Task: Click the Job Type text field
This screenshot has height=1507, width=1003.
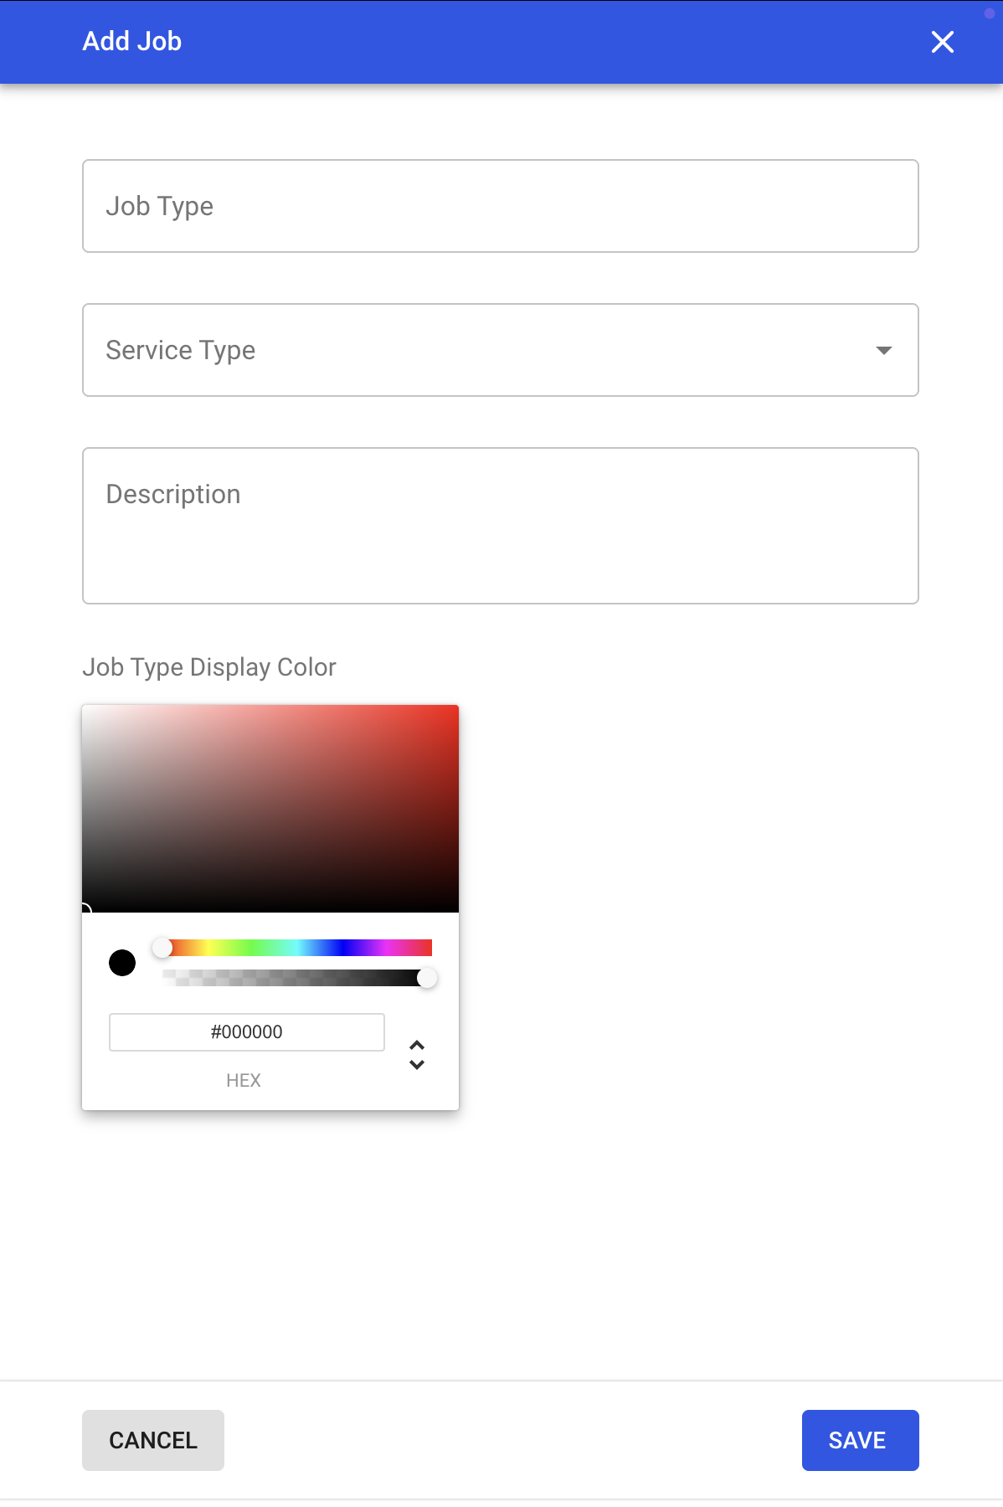Action: [x=500, y=206]
